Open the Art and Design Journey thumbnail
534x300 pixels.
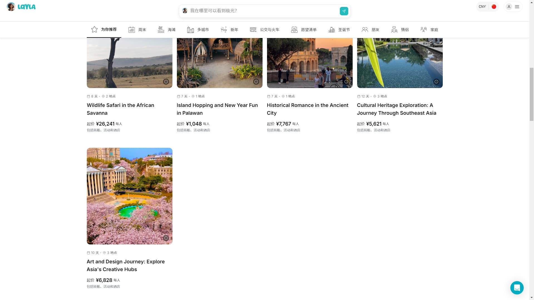(x=130, y=196)
